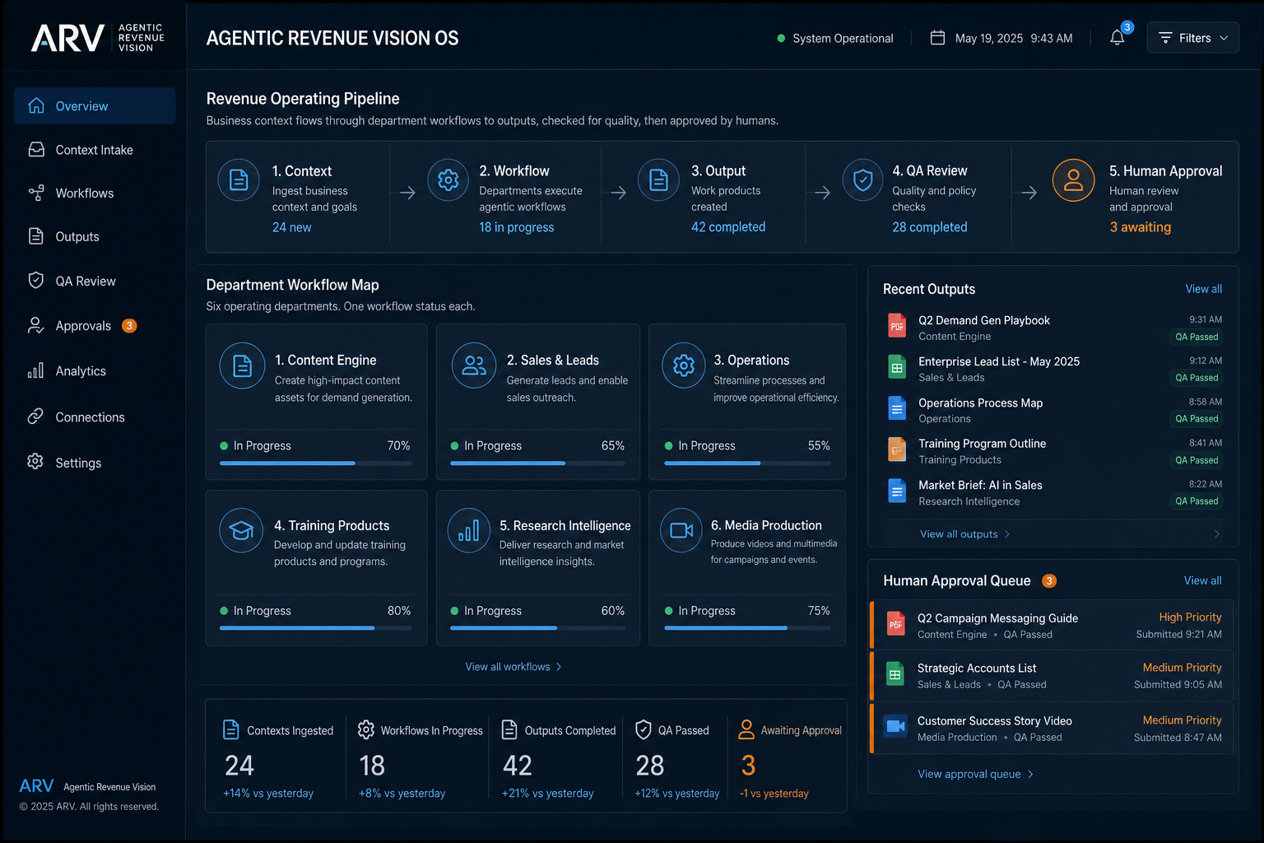Click the QA Passed stat shield icon
The height and width of the screenshot is (843, 1264).
pos(644,729)
